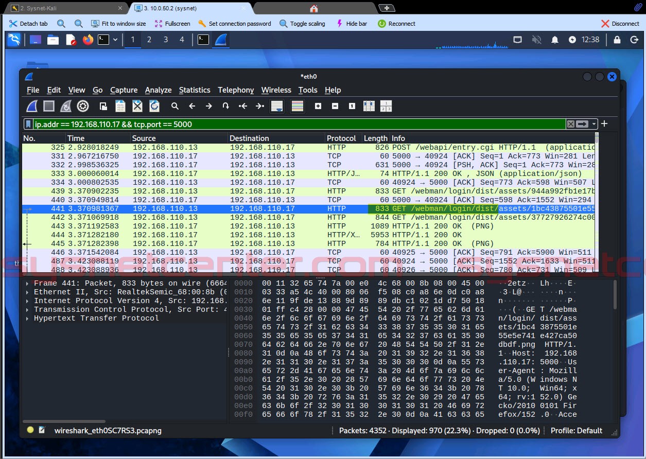The width and height of the screenshot is (646, 459).
Task: Open the Capture menu
Action: [x=124, y=90]
